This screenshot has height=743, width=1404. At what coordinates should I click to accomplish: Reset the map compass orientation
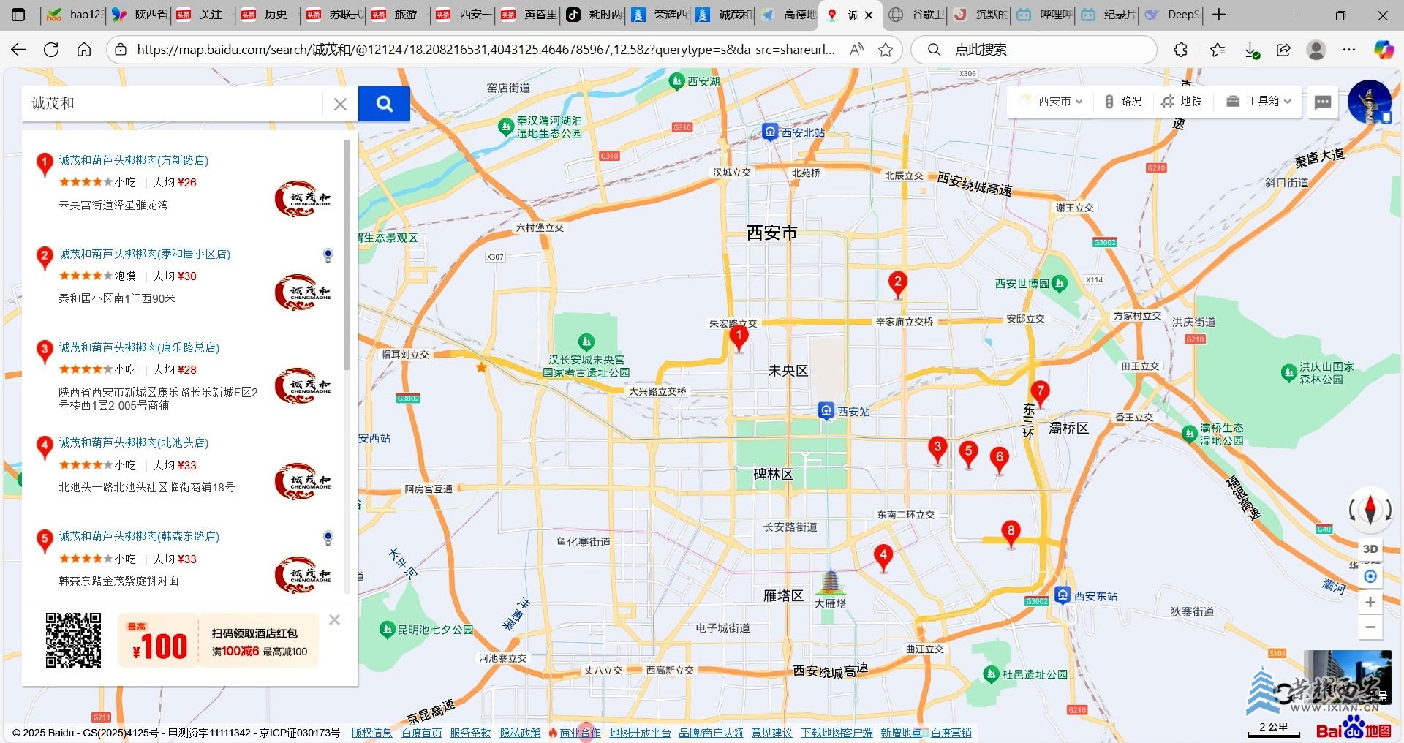pyautogui.click(x=1370, y=510)
